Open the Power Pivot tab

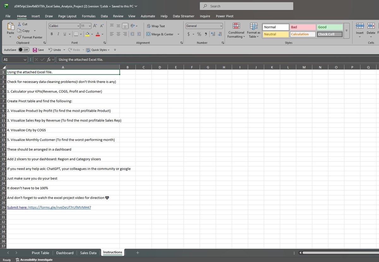pyautogui.click(x=225, y=16)
